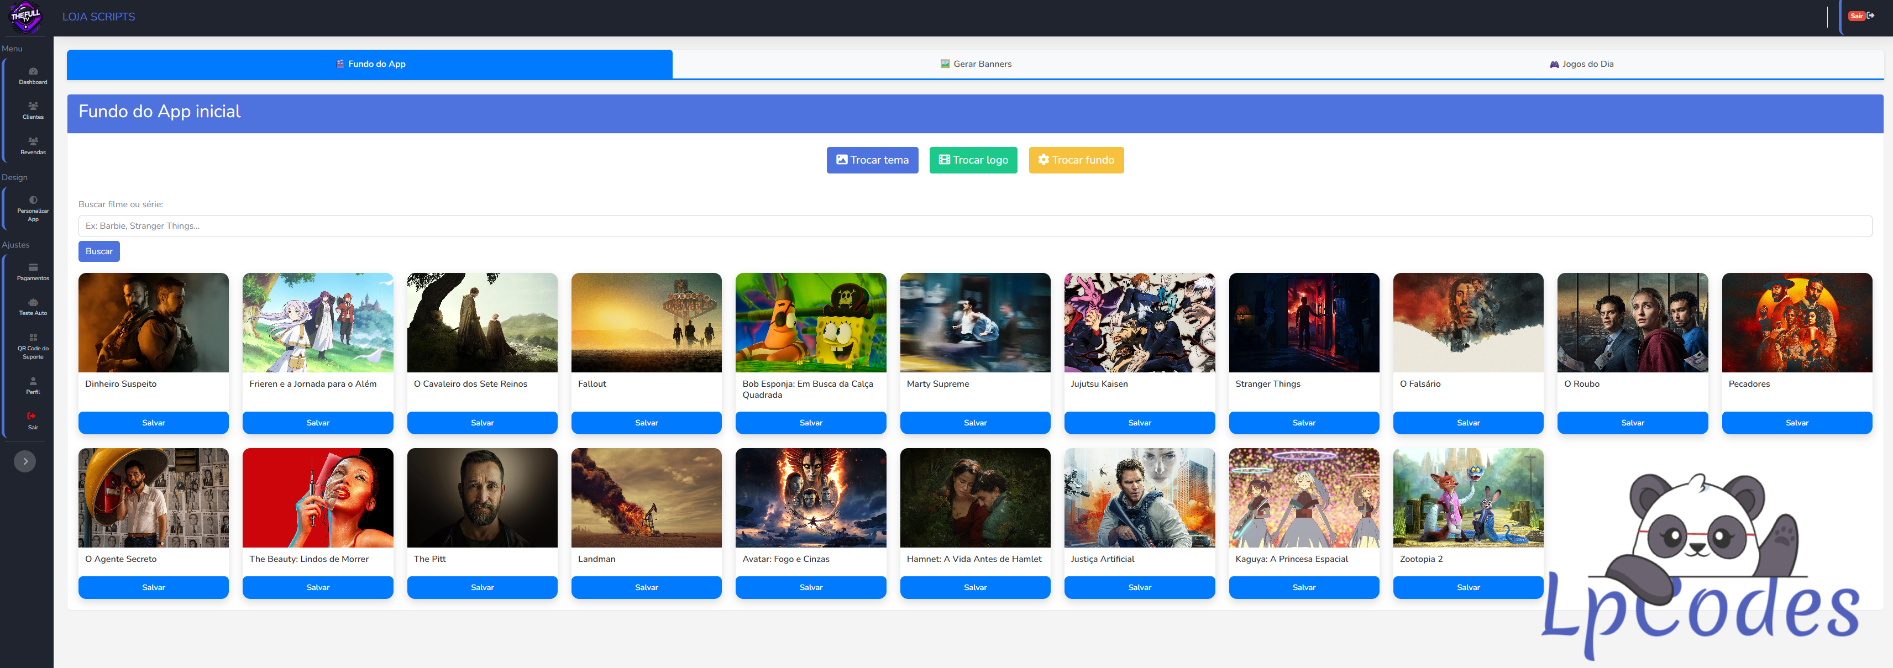Switch to the Jogos do Dia tab
This screenshot has height=668, width=1893.
coord(1581,64)
